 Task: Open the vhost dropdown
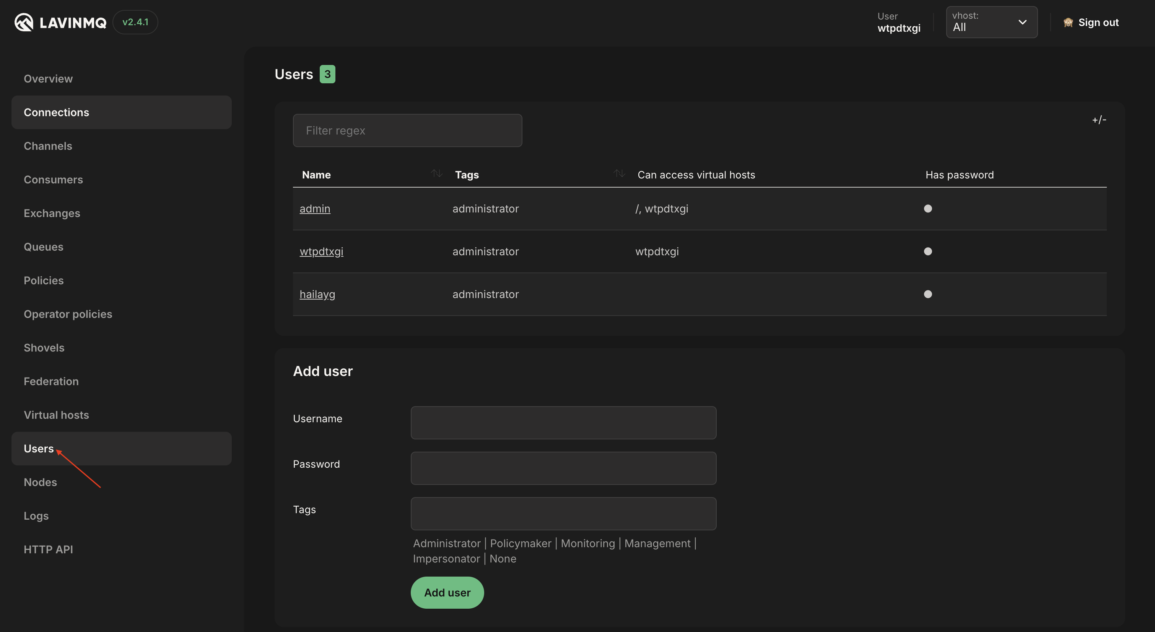tap(991, 22)
